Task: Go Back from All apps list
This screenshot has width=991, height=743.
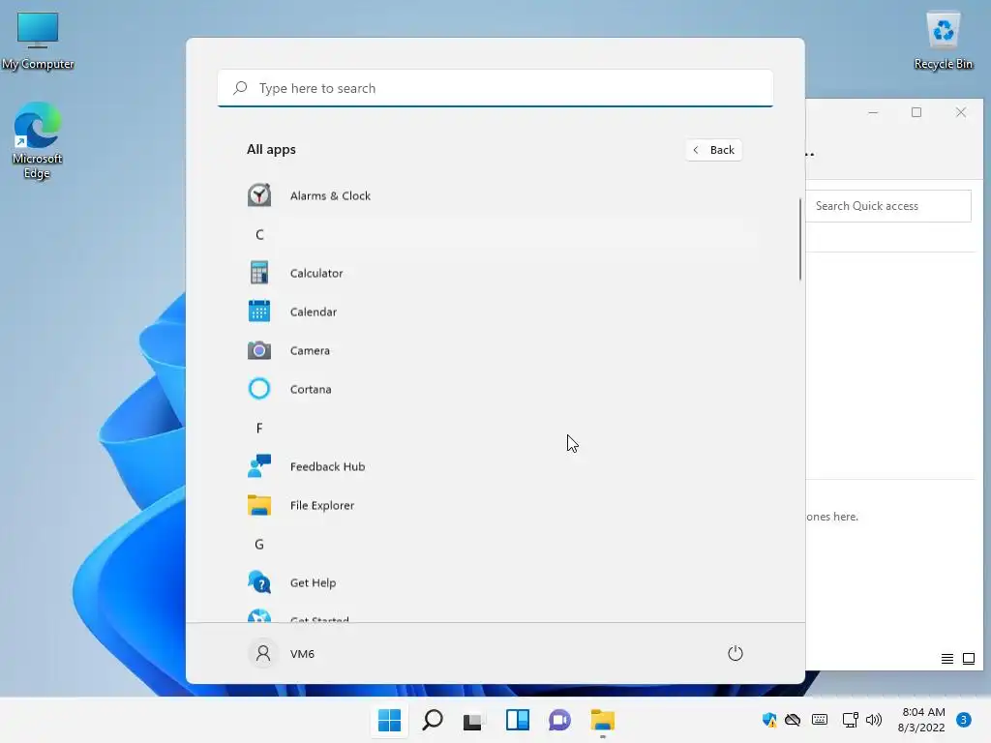Action: tap(714, 150)
